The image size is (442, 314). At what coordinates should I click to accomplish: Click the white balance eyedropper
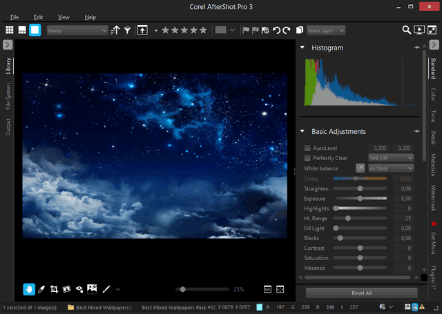[360, 168]
